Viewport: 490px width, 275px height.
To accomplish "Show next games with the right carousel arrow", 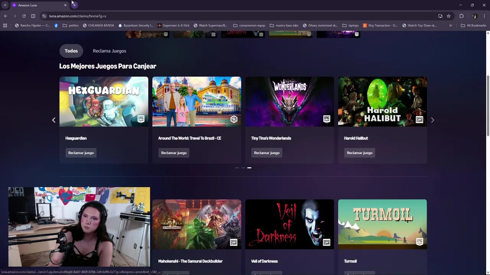I will pos(433,120).
